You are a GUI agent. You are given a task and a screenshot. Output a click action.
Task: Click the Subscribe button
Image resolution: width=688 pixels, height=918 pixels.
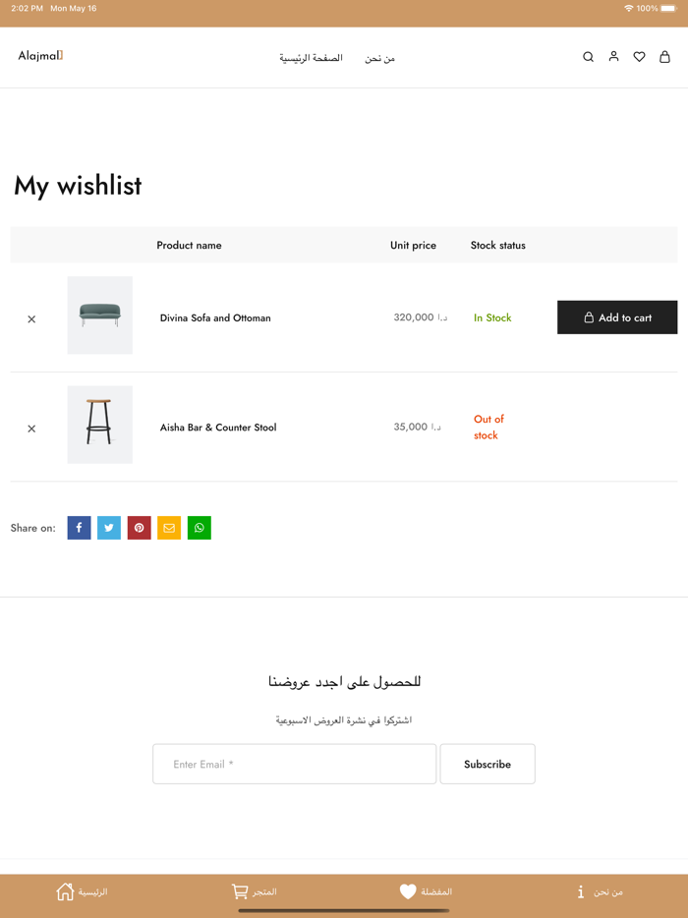click(x=487, y=764)
